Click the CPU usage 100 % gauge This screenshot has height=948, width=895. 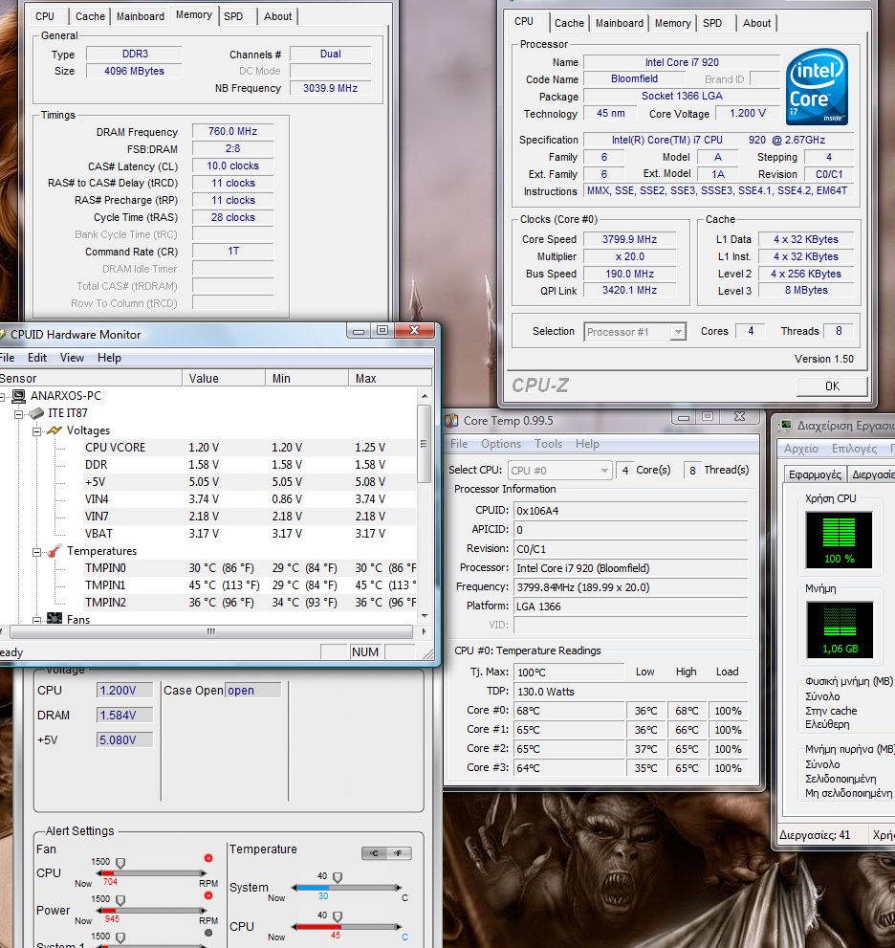pos(839,540)
